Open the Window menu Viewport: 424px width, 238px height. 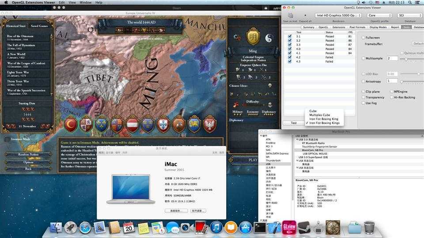85,3
